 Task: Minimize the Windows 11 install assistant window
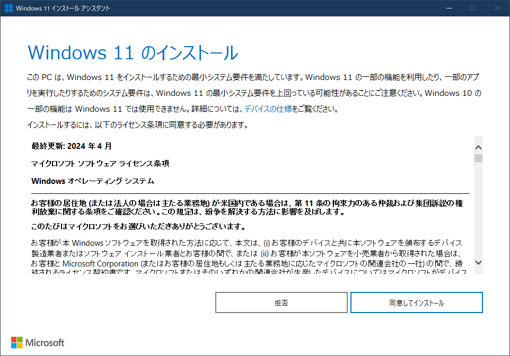(449, 8)
